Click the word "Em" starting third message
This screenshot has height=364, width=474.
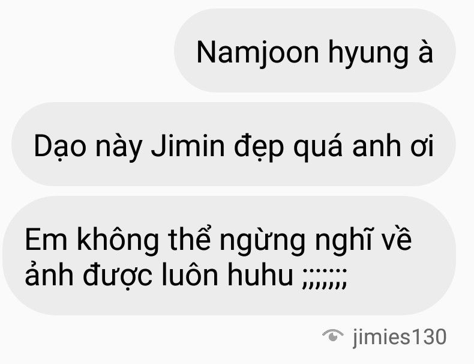pyautogui.click(x=46, y=240)
